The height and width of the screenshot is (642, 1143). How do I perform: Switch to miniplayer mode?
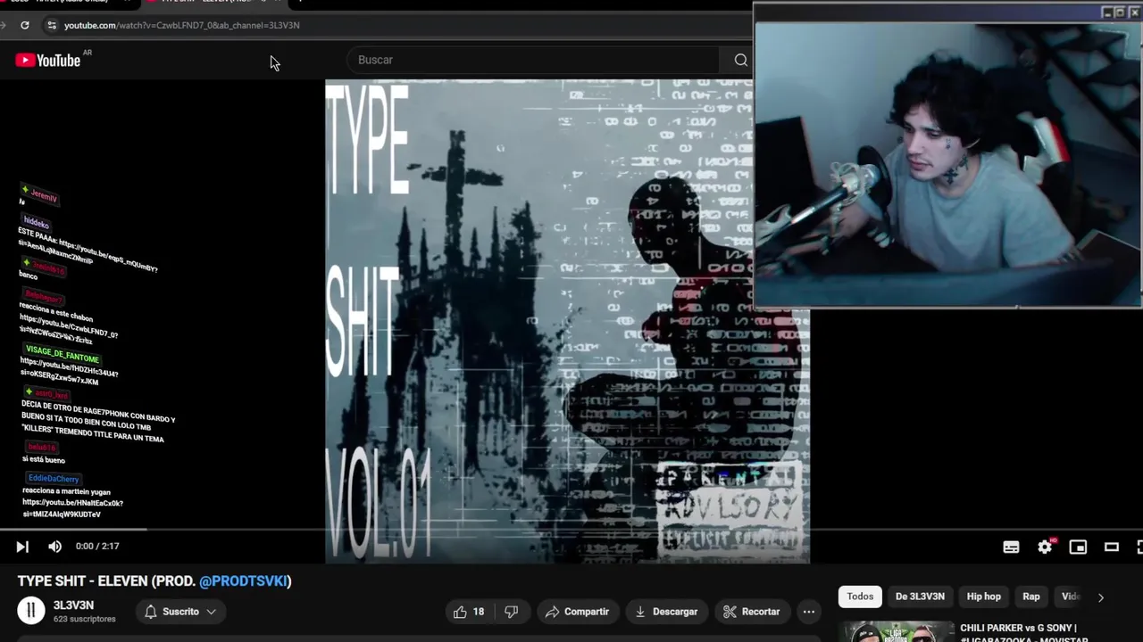click(x=1078, y=547)
